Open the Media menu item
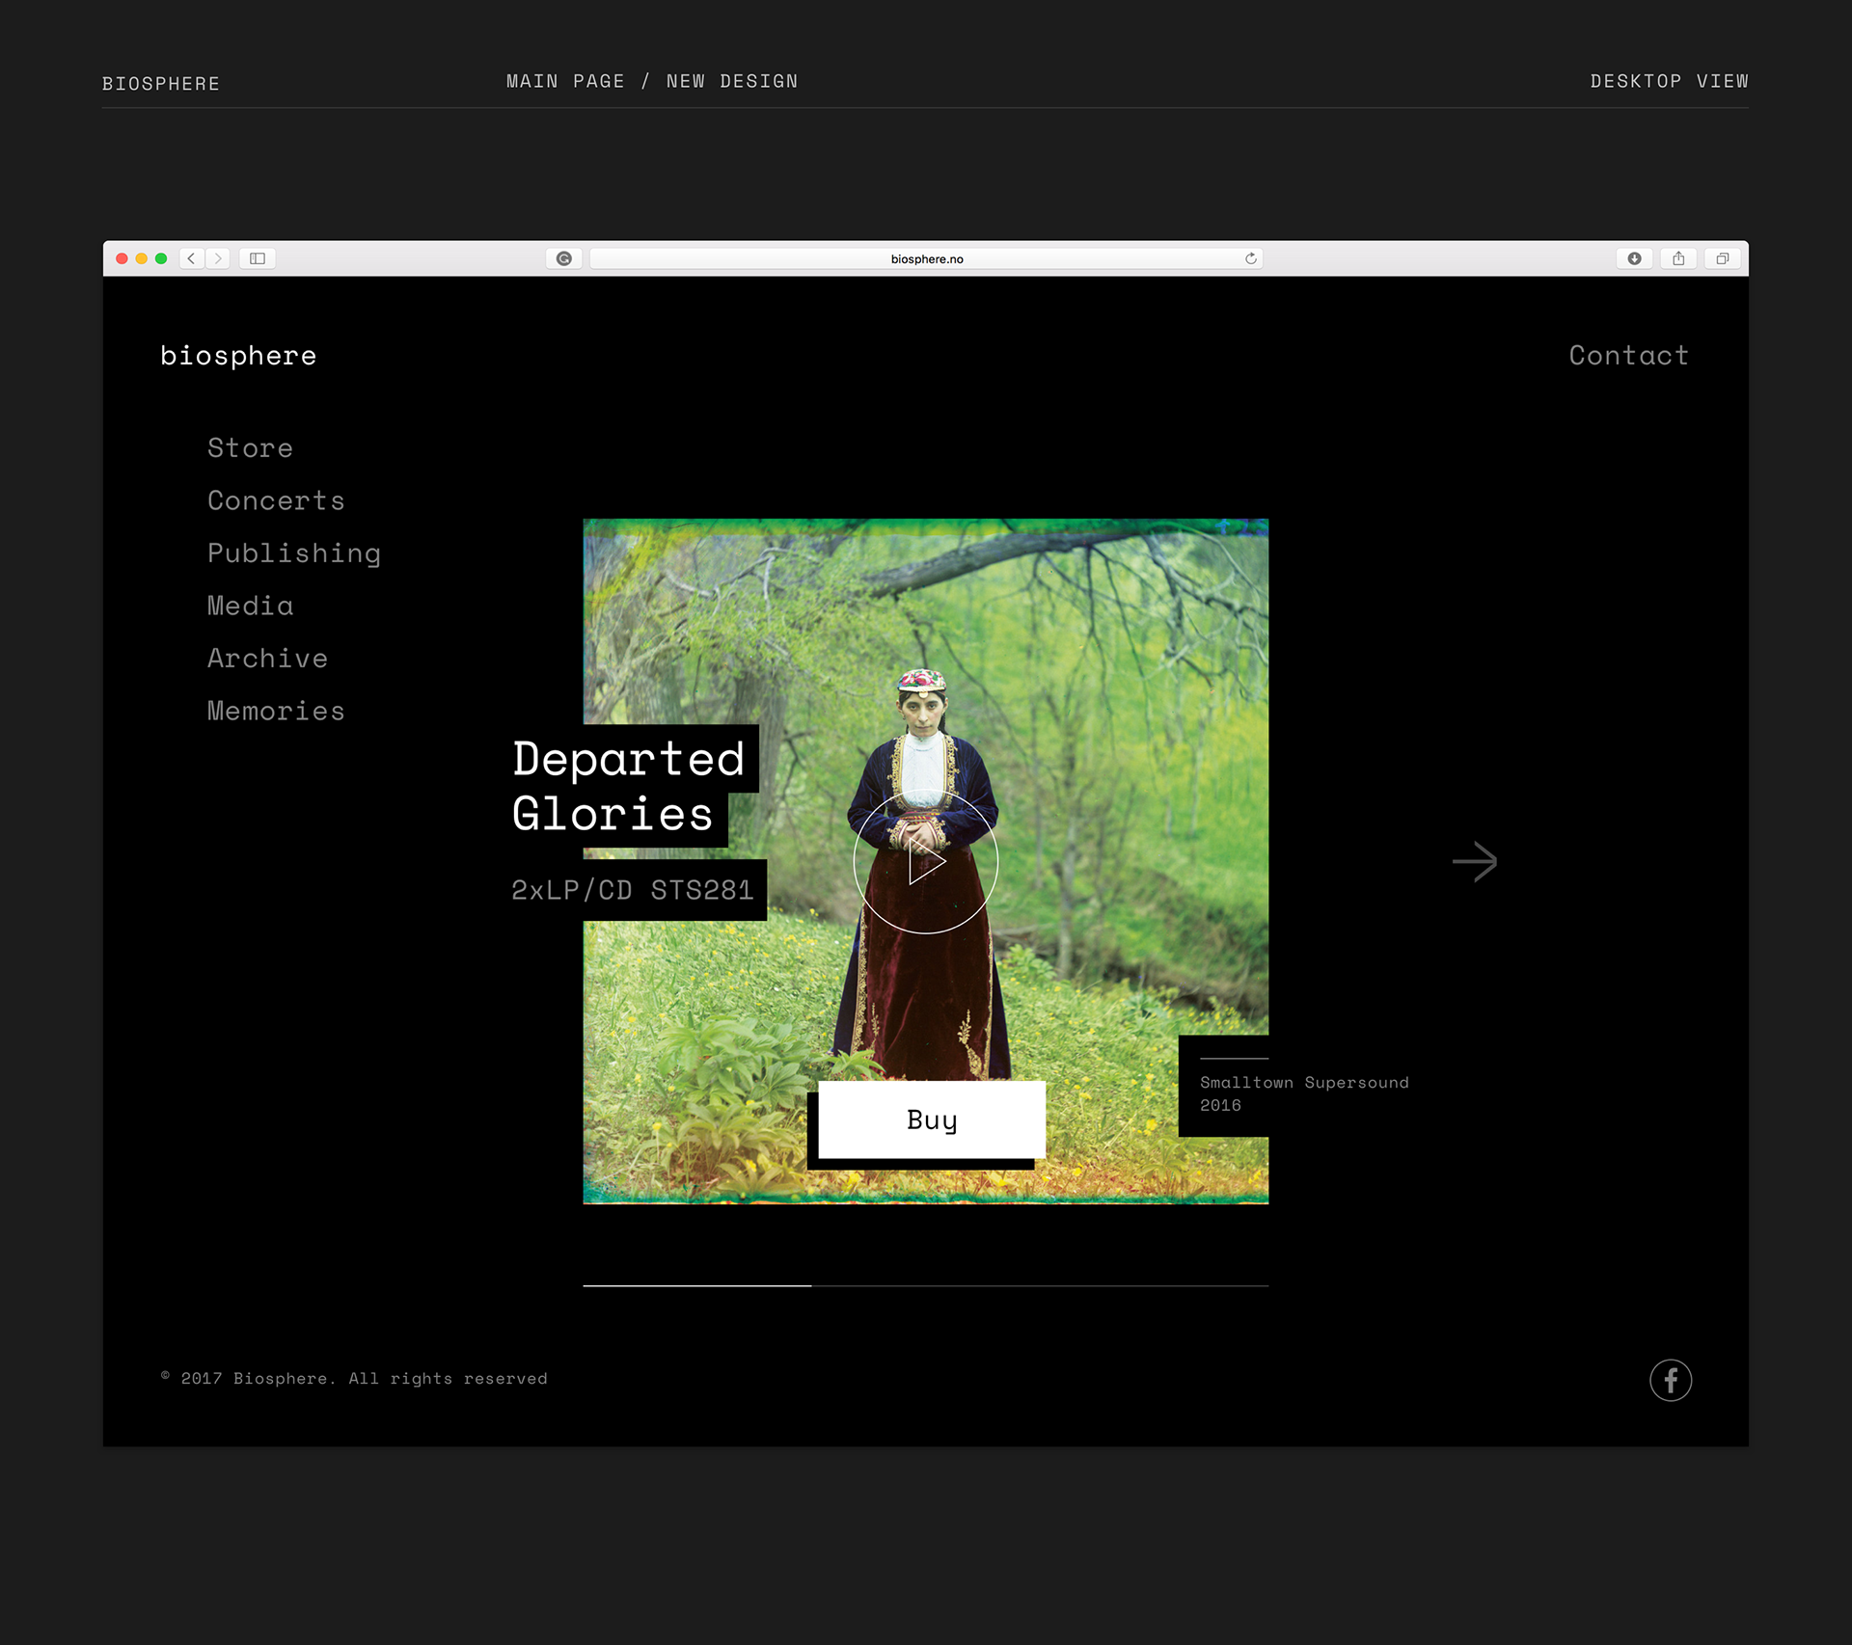 250,606
